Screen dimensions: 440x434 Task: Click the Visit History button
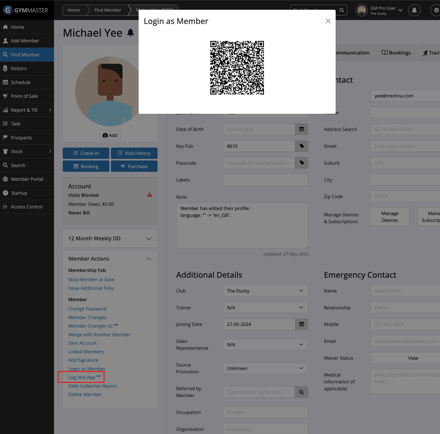134,153
